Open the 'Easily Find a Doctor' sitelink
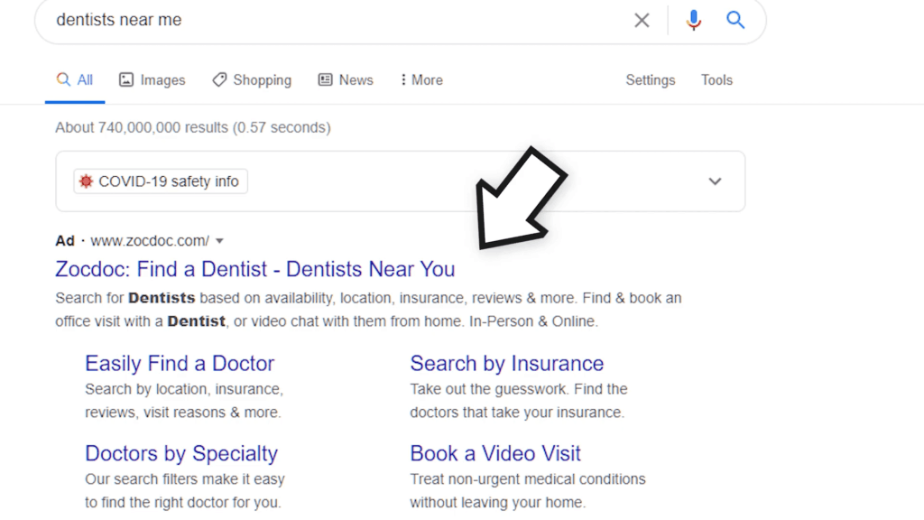This screenshot has height=520, width=924. click(x=180, y=364)
